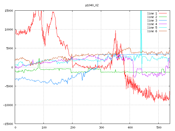Click the 'line 6' legend label

tap(152, 31)
